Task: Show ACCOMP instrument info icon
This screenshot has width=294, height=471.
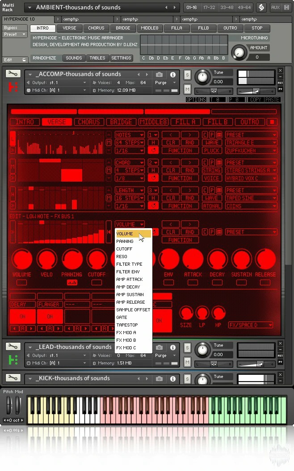Action: (x=173, y=75)
